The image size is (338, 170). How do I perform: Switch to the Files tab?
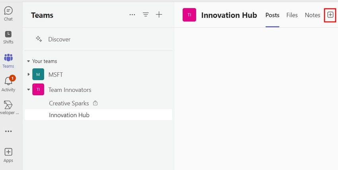(292, 15)
